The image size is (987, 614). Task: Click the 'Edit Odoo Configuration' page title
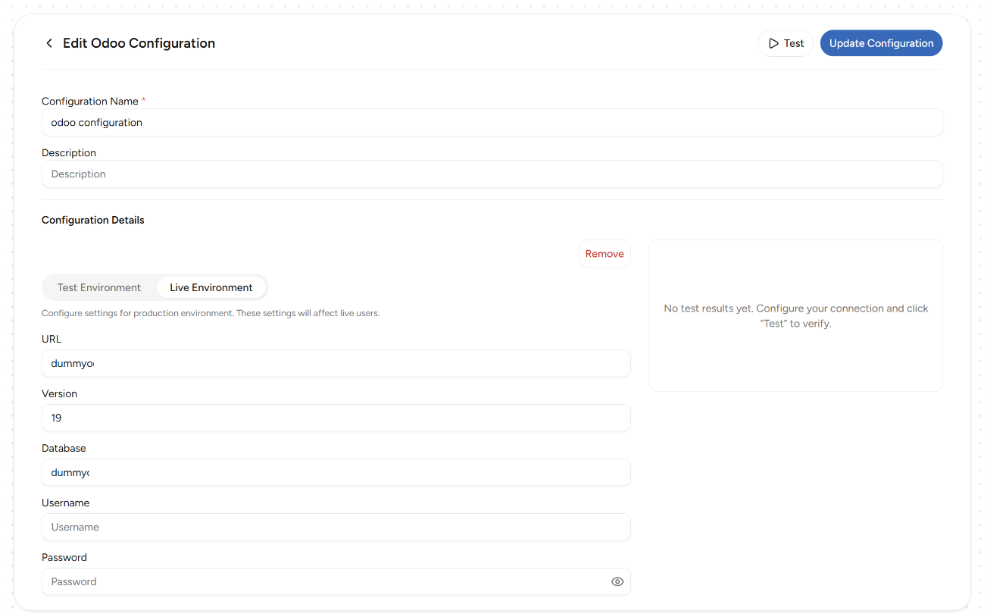click(x=139, y=43)
